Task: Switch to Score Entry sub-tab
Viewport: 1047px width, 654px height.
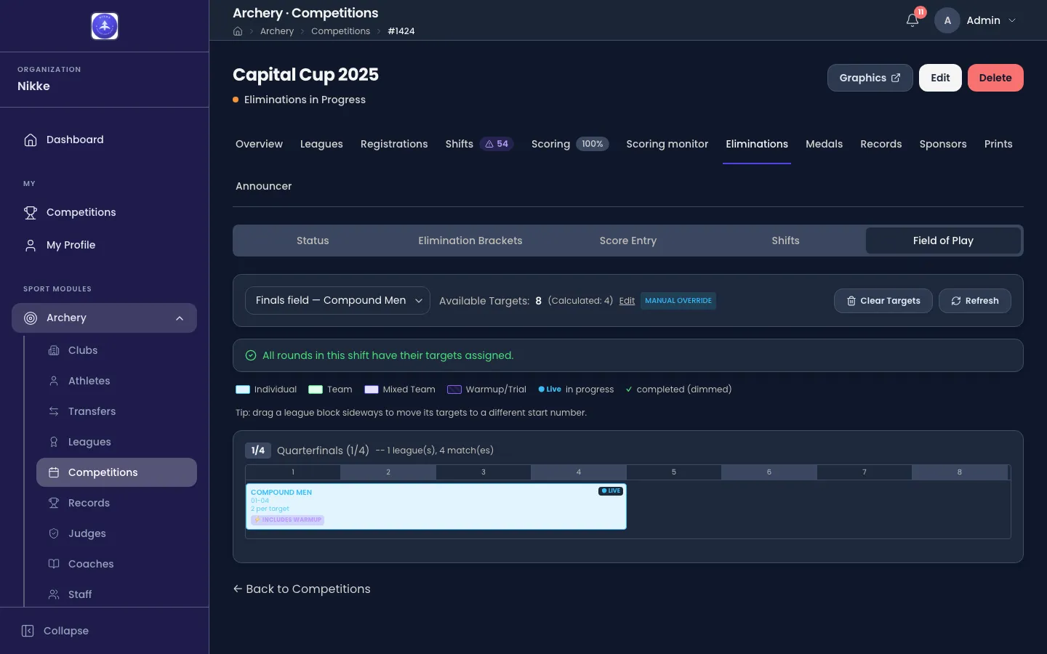Action: (x=627, y=241)
